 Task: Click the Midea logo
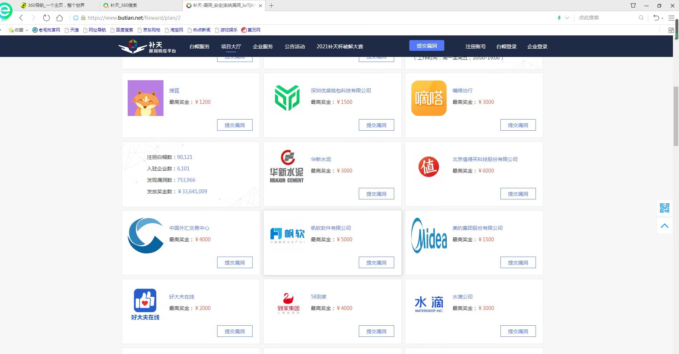click(429, 236)
